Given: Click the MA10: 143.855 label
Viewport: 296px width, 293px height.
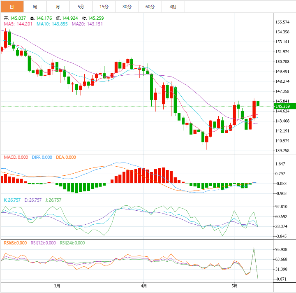Looking at the screenshot, I should pyautogui.click(x=52, y=24).
